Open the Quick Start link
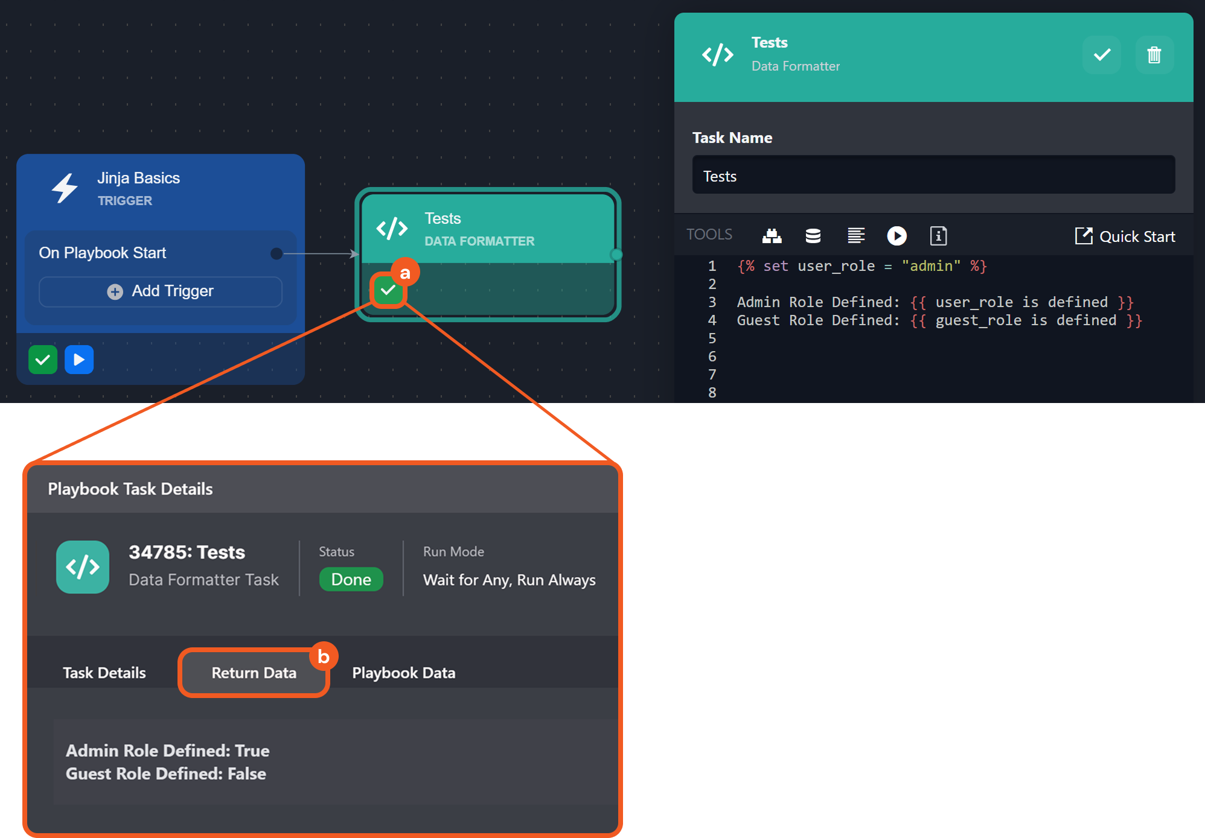This screenshot has width=1205, height=838. [x=1125, y=236]
